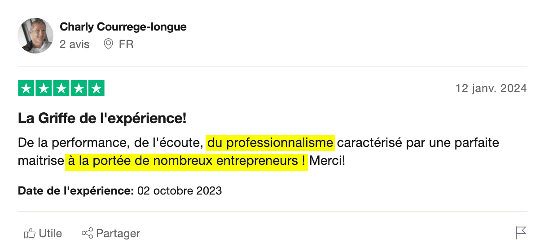Click the fourth green rating star
Viewport: 544px width, 248px height.
click(79, 89)
